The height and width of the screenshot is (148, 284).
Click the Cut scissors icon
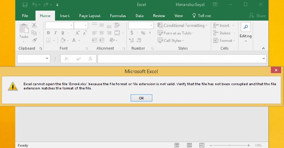click(x=34, y=25)
